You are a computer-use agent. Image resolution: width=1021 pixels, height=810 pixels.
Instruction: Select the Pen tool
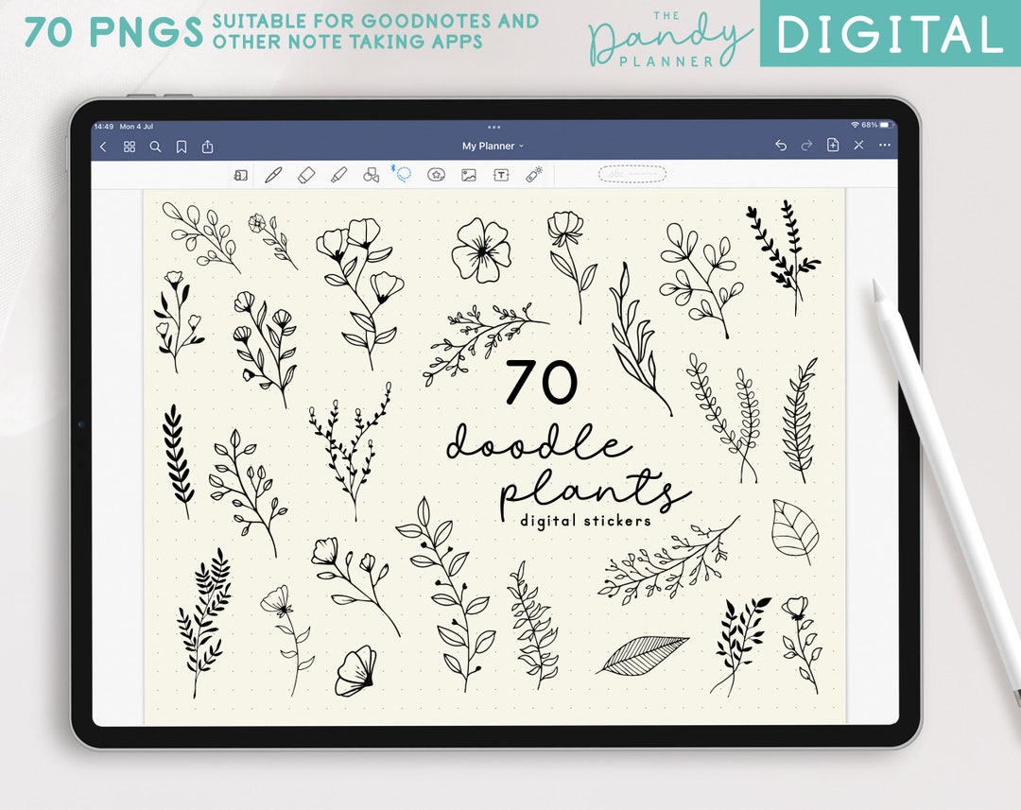coord(274,176)
